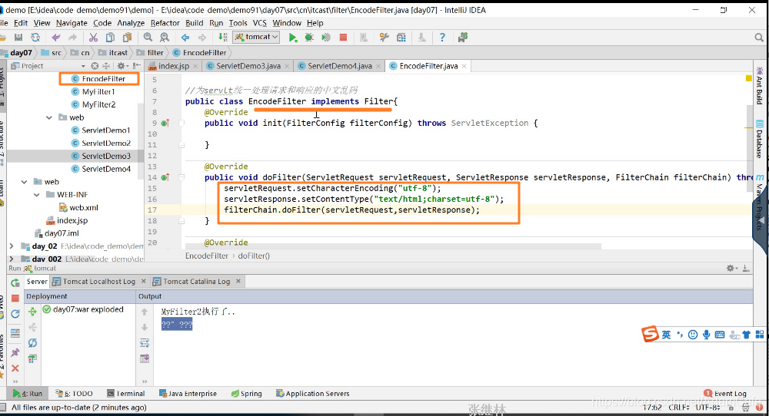Collapse the WEB-INF folder
Screen dimensions: 769x416
(x=37, y=195)
